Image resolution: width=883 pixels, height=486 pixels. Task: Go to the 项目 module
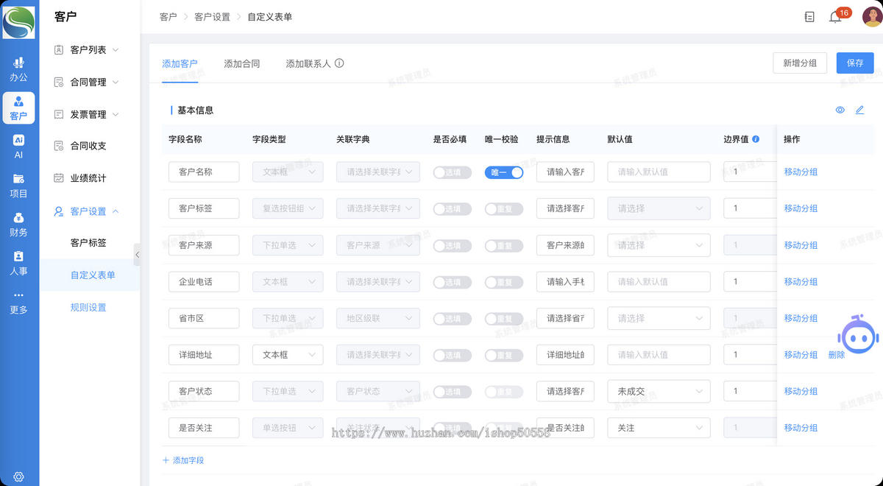[x=18, y=186]
